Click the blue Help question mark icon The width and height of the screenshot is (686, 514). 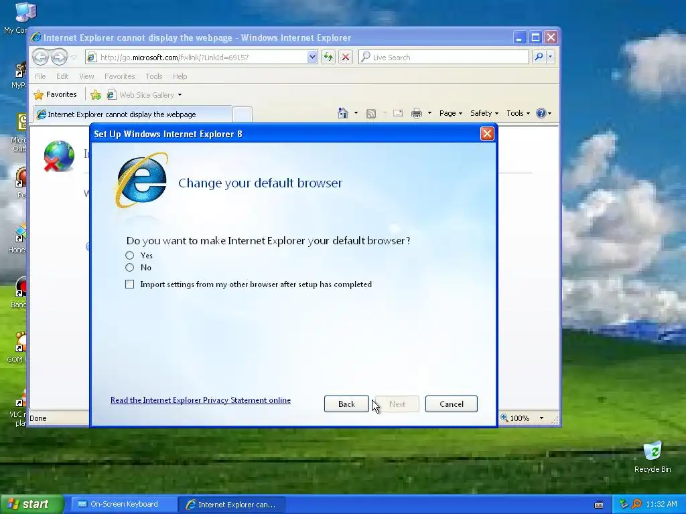[x=541, y=113]
